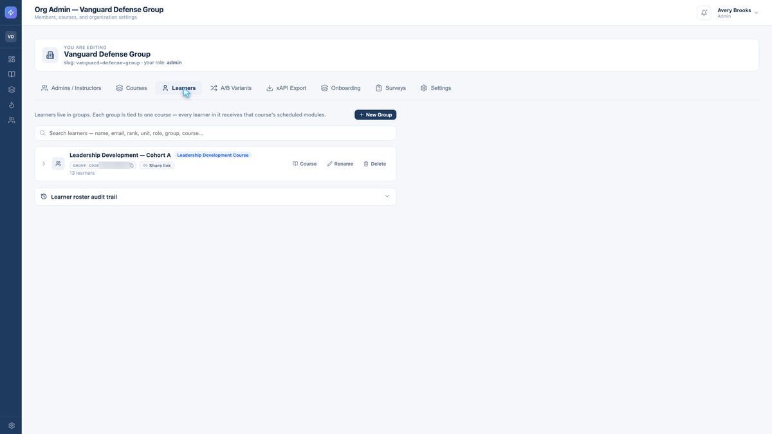This screenshot has height=434, width=772.
Task: Click the history icon on audit trail
Action: pyautogui.click(x=44, y=197)
